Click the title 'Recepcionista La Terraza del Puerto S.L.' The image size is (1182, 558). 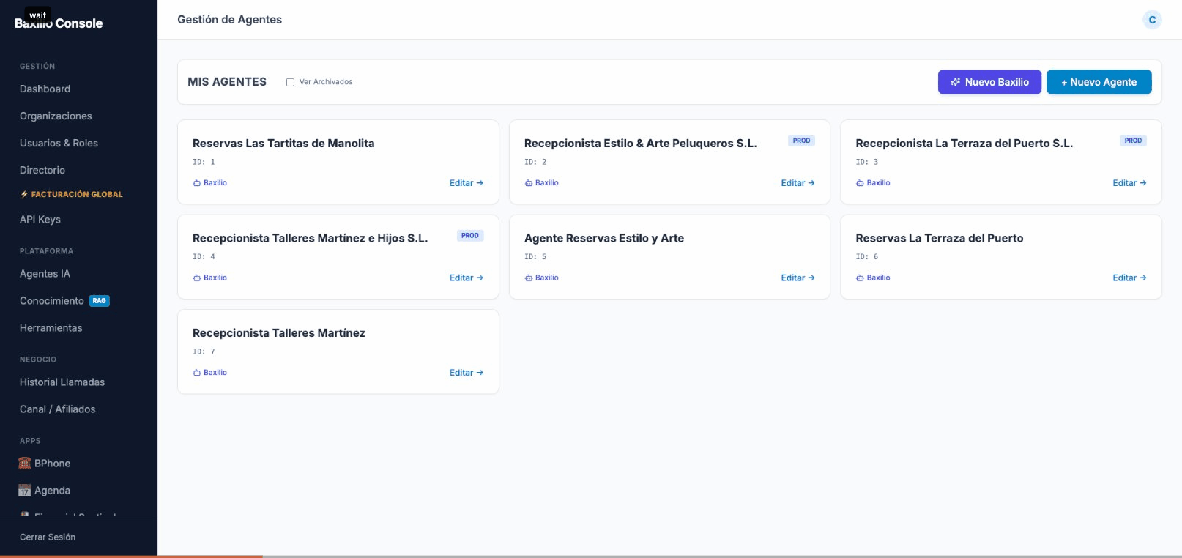(964, 144)
